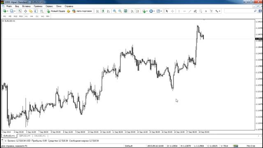Select the text label tool

211,11
